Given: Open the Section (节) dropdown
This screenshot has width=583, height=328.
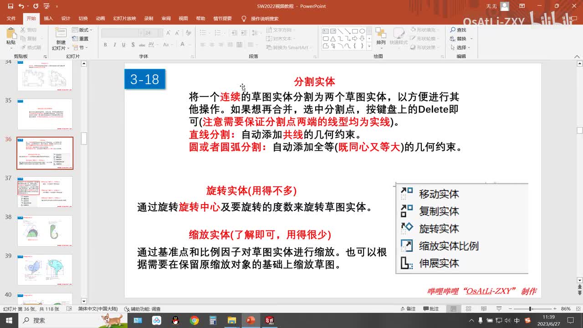Looking at the screenshot, I should [x=80, y=47].
